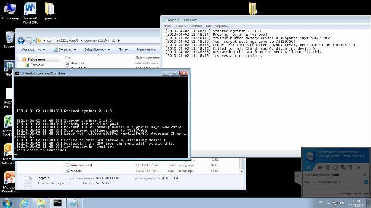Collapse the TeamViewer panel with side arrow
The height and width of the screenshot is (208, 371).
tap(298, 176)
